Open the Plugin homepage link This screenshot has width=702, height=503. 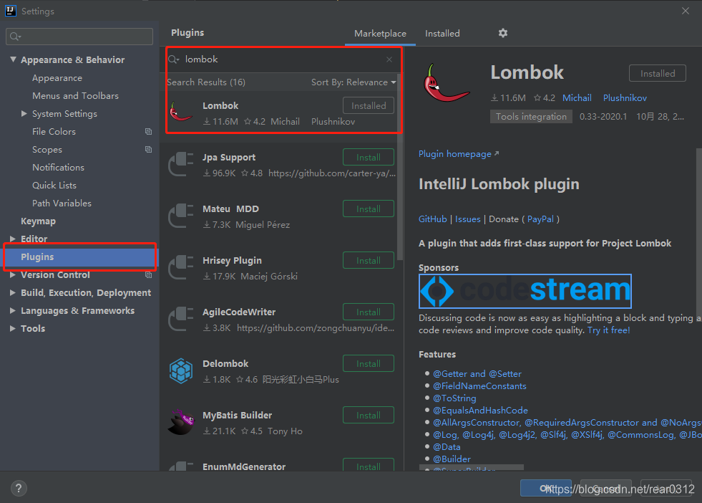pyautogui.click(x=454, y=153)
